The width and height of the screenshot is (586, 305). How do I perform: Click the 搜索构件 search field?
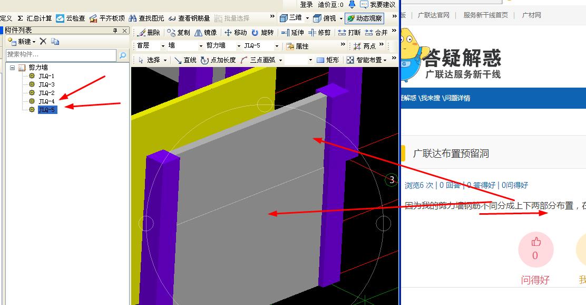[61, 55]
